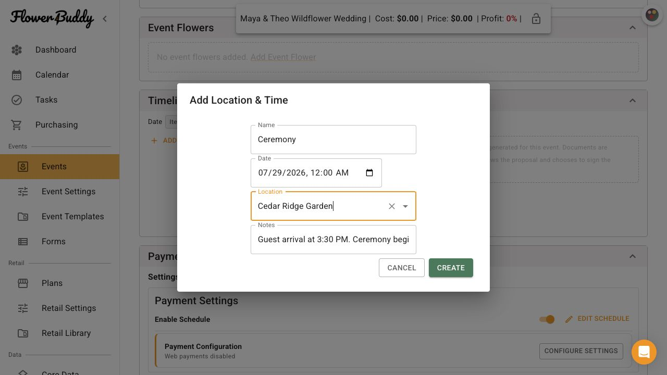Click the Add Event Flower link
The height and width of the screenshot is (375, 667).
283,57
